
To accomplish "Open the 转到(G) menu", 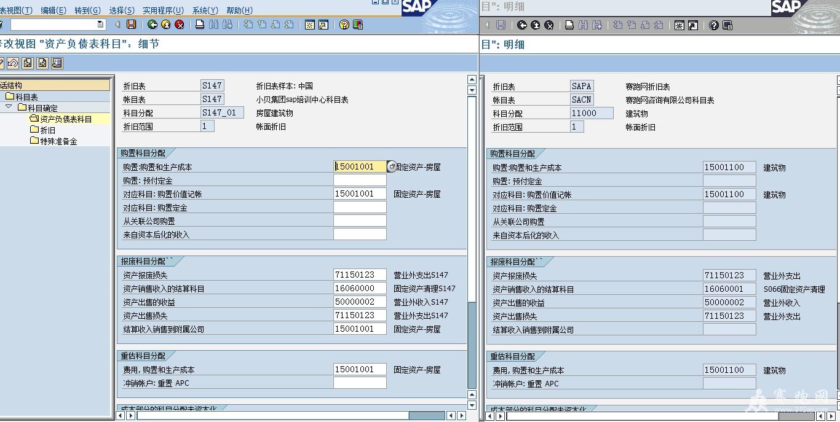I will pos(87,10).
